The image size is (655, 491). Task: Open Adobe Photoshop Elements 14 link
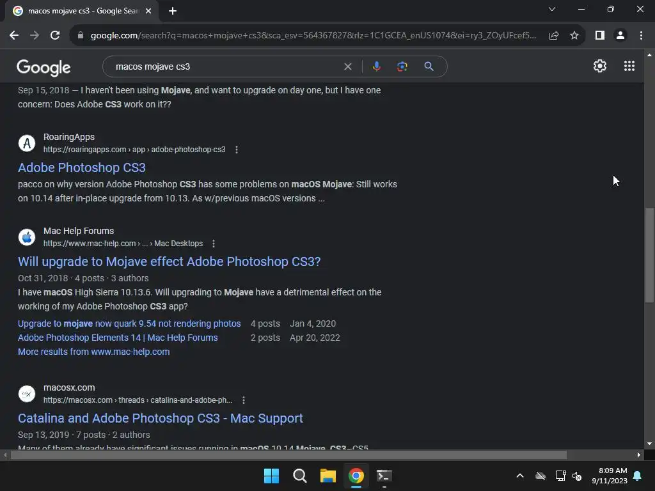(118, 338)
